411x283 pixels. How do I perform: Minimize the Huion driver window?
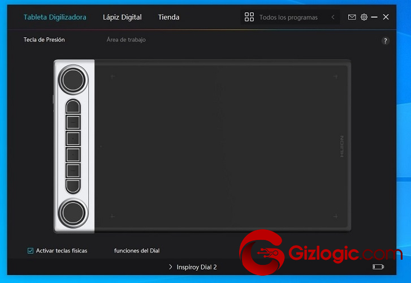(374, 17)
